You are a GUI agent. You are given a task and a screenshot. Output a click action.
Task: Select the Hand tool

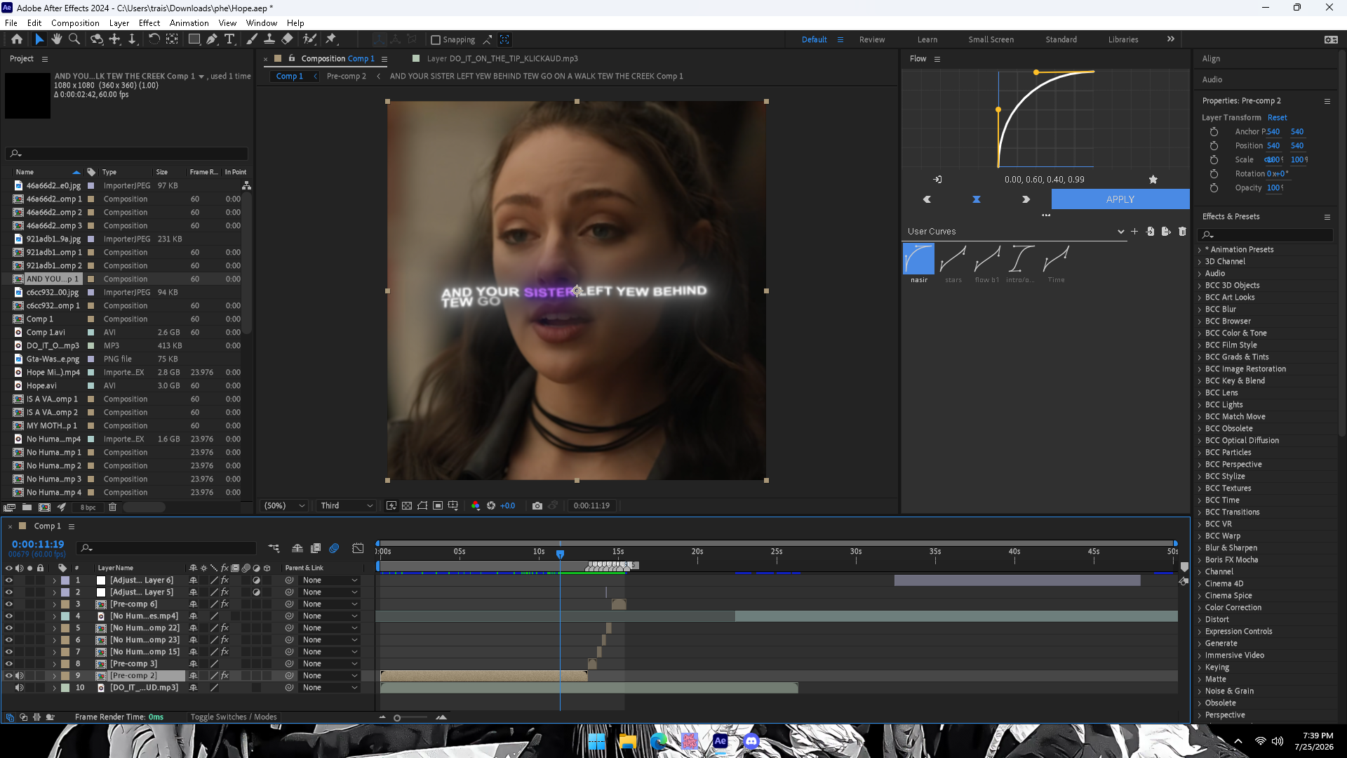tap(57, 39)
